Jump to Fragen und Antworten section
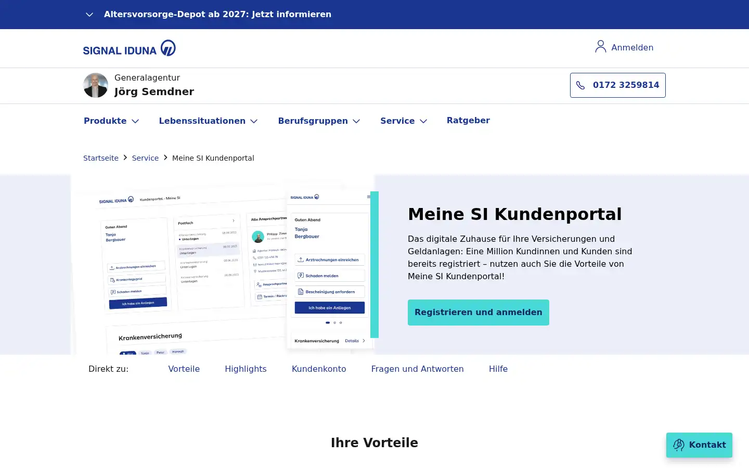The width and height of the screenshot is (749, 468). pos(417,369)
